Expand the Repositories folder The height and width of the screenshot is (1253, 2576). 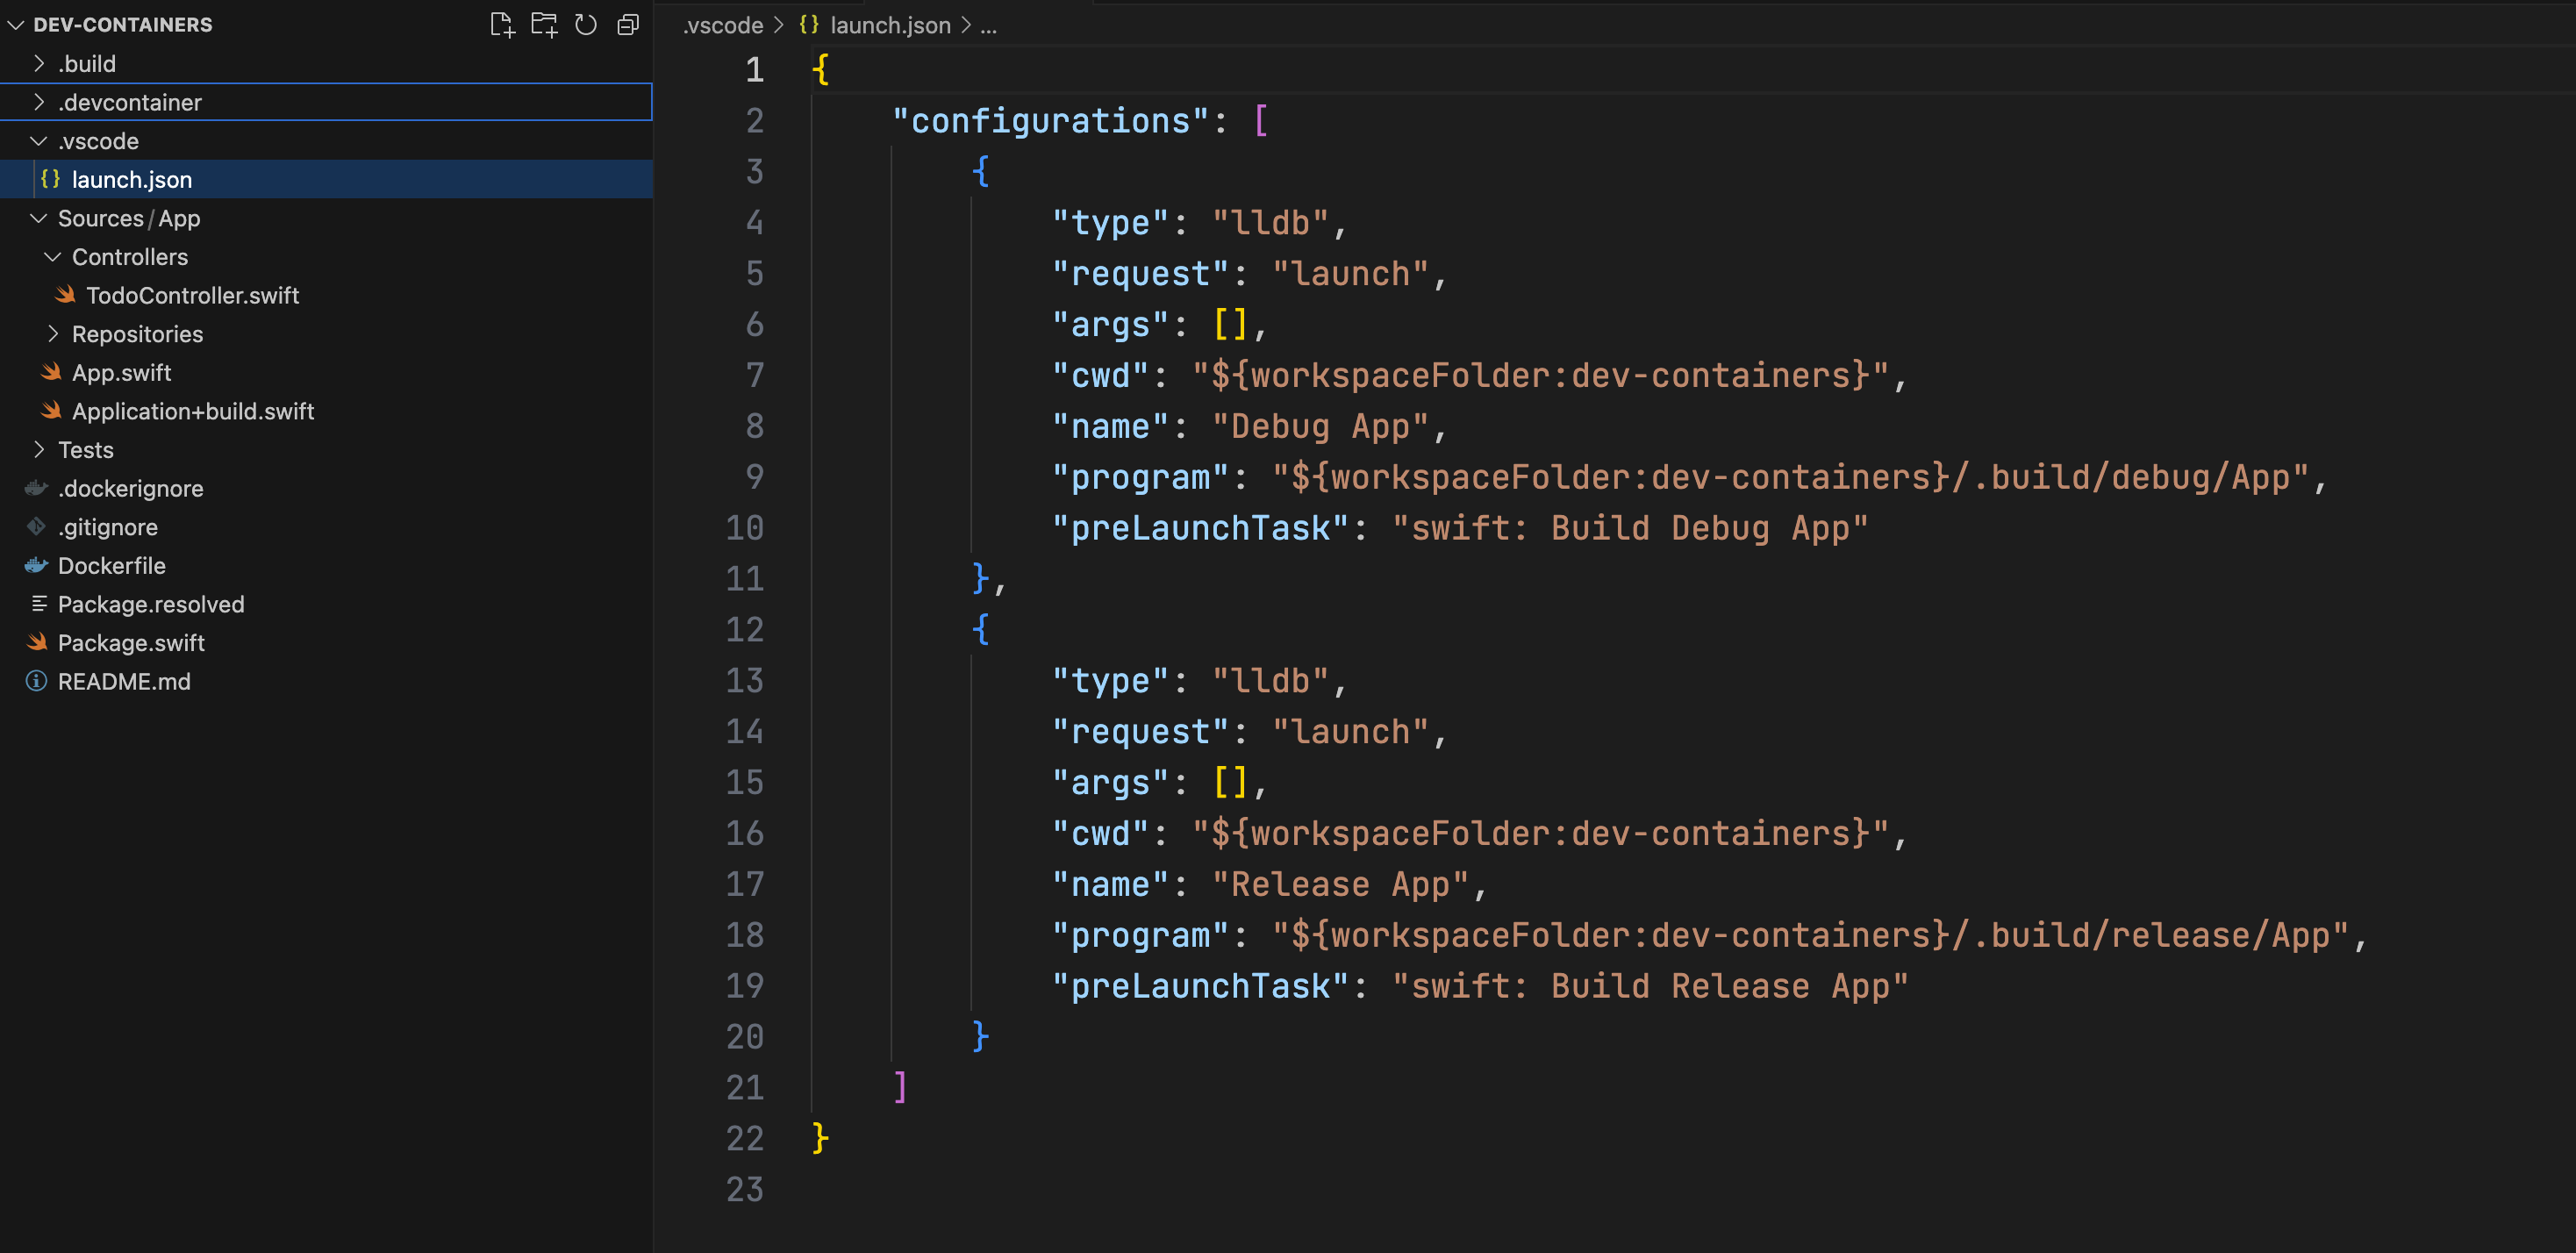click(x=53, y=334)
